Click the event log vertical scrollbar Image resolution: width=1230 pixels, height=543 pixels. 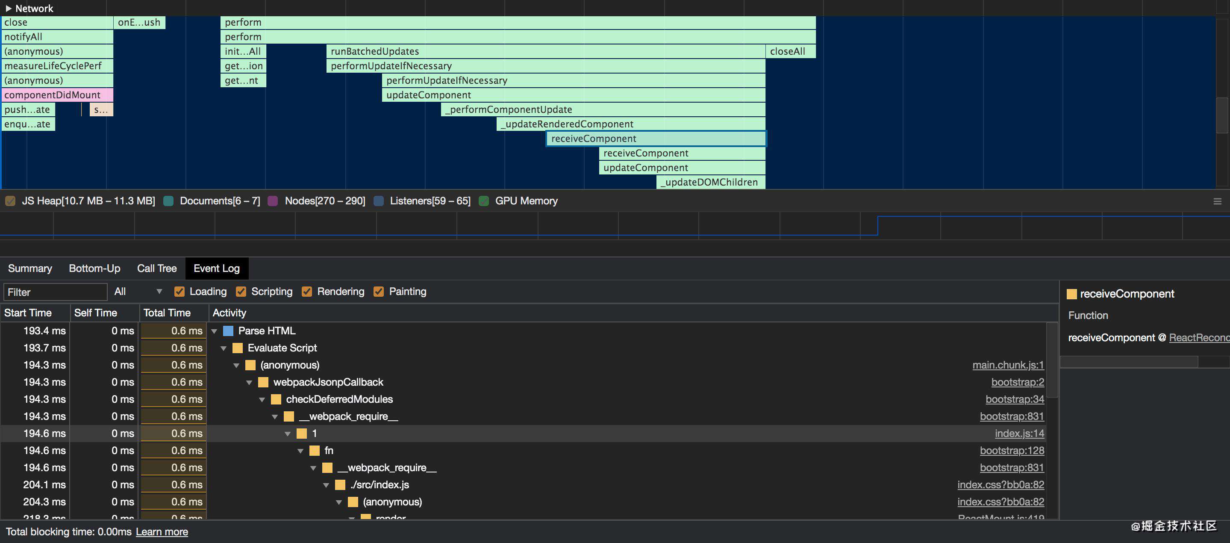(x=1052, y=360)
